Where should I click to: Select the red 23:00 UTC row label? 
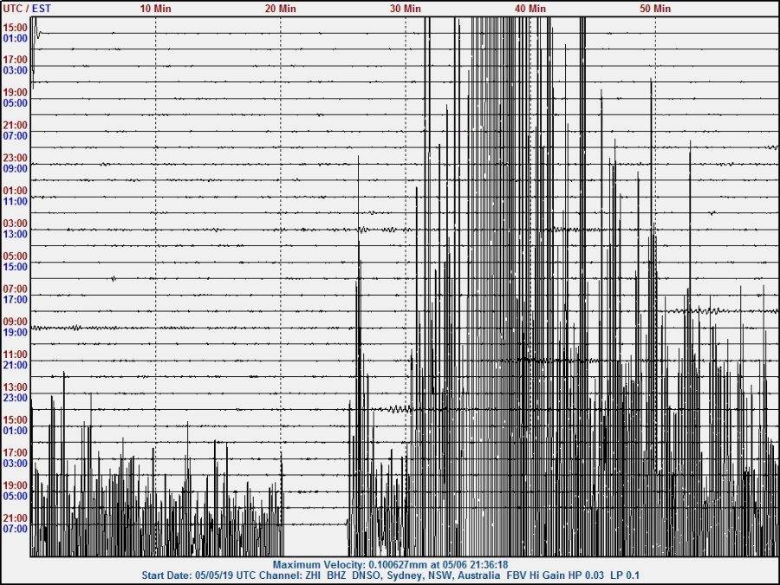coord(15,158)
